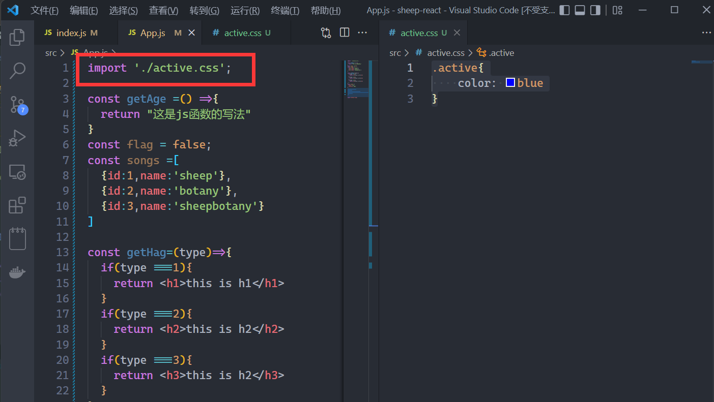The height and width of the screenshot is (402, 714).
Task: Open the 终端(T) menu
Action: (x=285, y=11)
